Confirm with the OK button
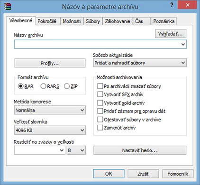 click(109, 174)
